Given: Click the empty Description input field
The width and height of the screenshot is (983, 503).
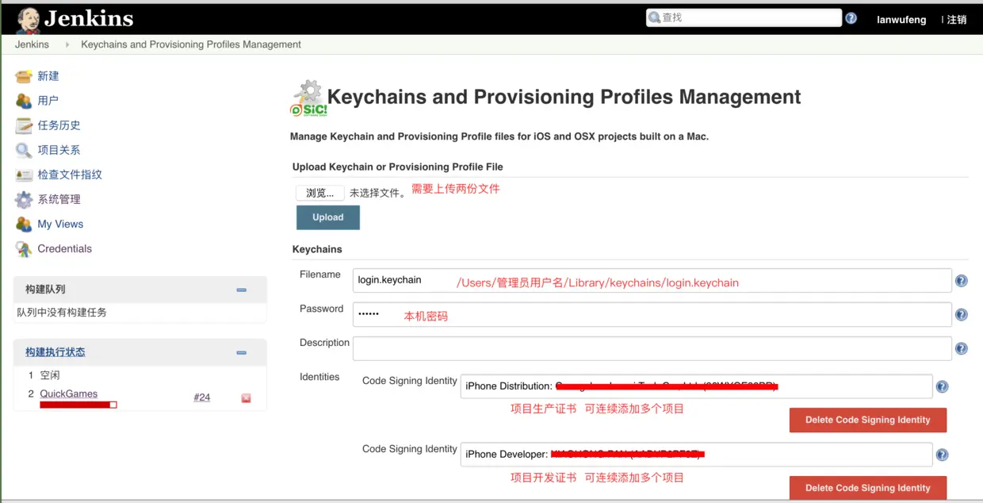Looking at the screenshot, I should tap(652, 349).
